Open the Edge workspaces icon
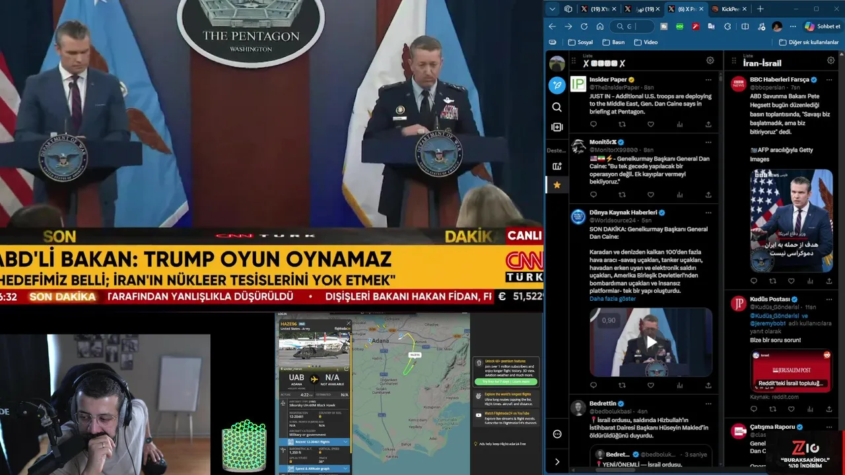This screenshot has width=845, height=475. [x=568, y=9]
